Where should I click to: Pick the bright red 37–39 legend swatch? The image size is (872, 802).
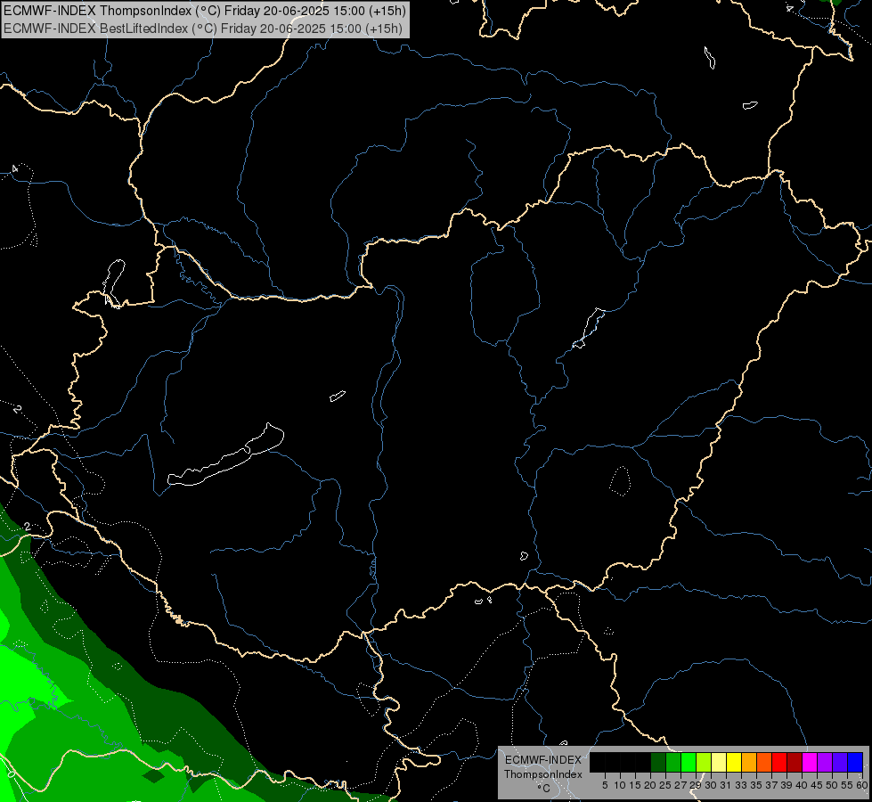pos(779,762)
